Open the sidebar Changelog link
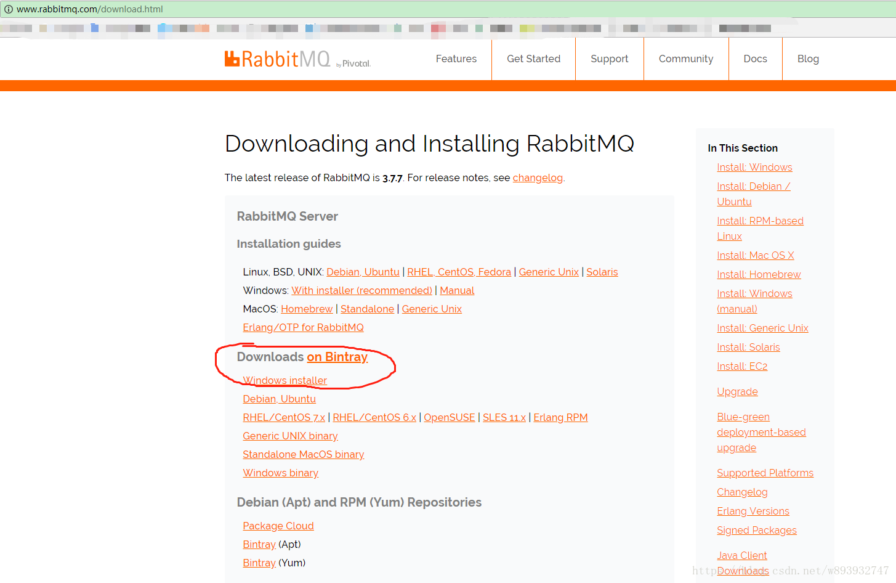Viewport: 896px width, 583px height. point(742,492)
